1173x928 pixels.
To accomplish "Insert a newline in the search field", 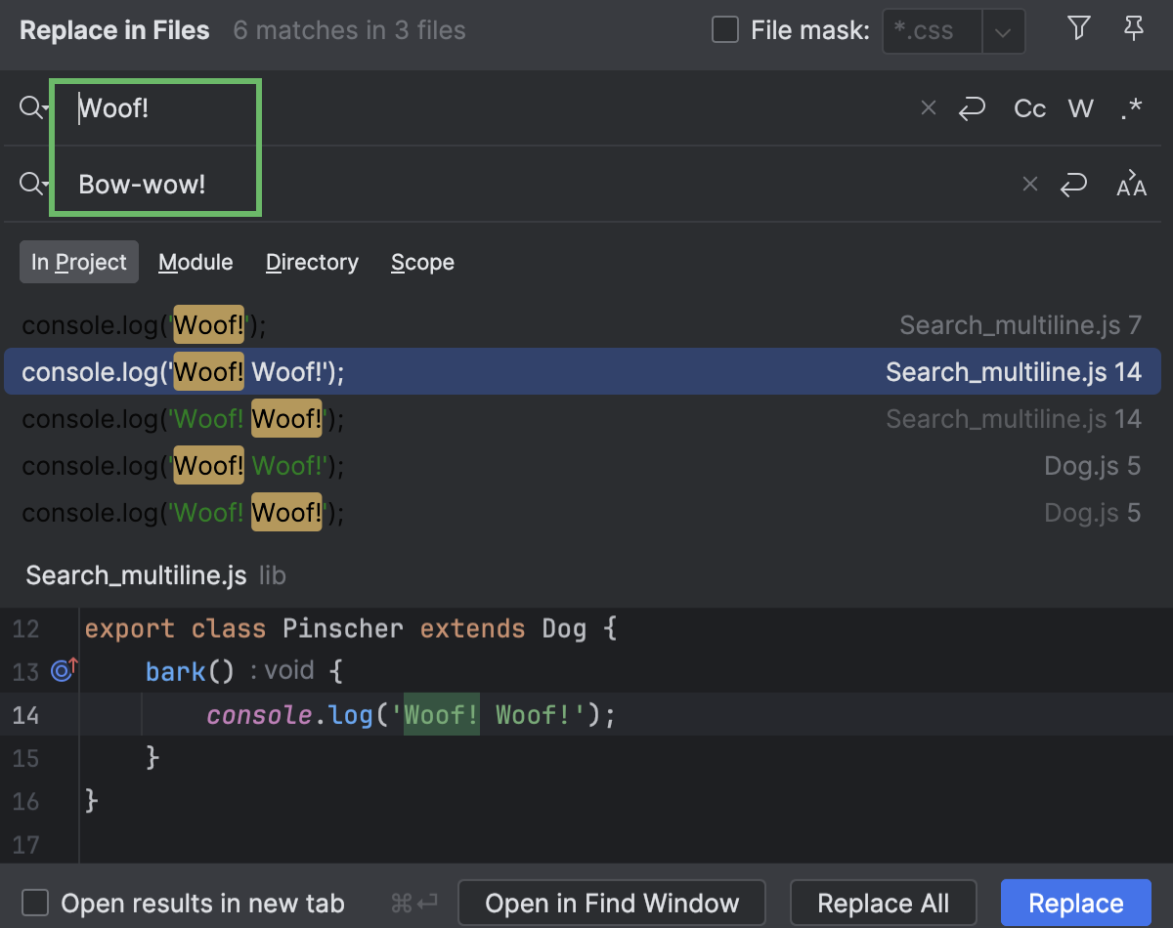I will click(972, 108).
